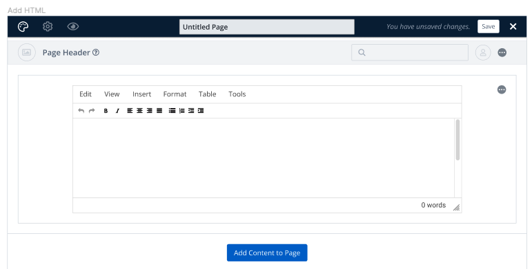Insert a bulleted list
532x269 pixels.
[172, 111]
